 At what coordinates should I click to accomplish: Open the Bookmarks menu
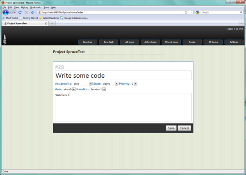(x=36, y=7)
